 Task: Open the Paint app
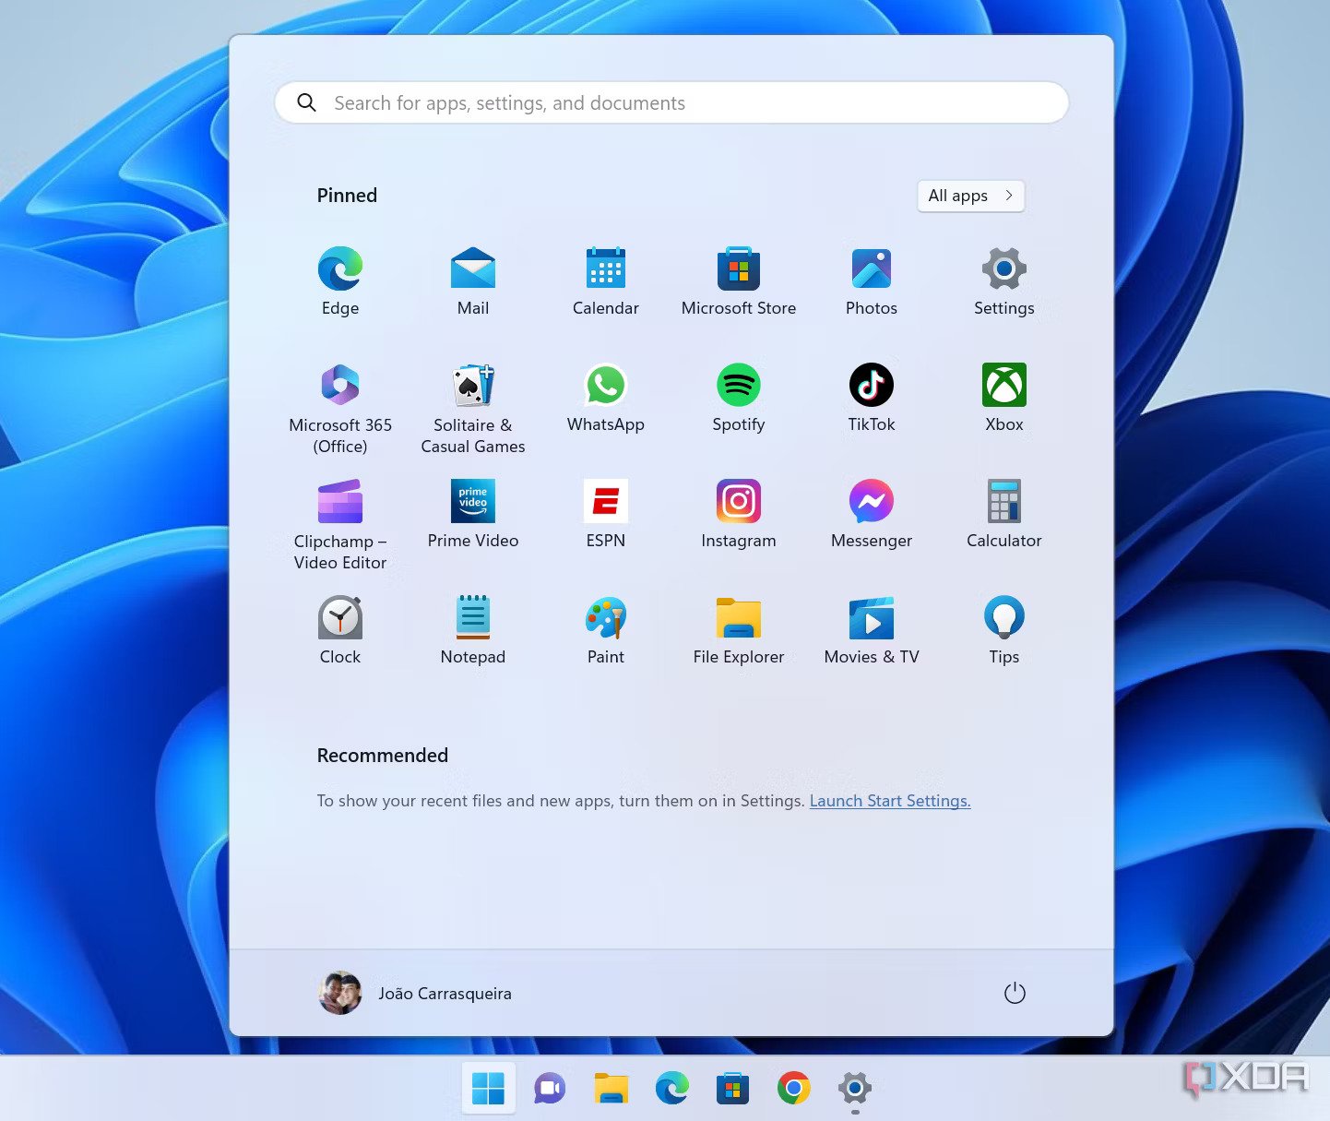(606, 630)
